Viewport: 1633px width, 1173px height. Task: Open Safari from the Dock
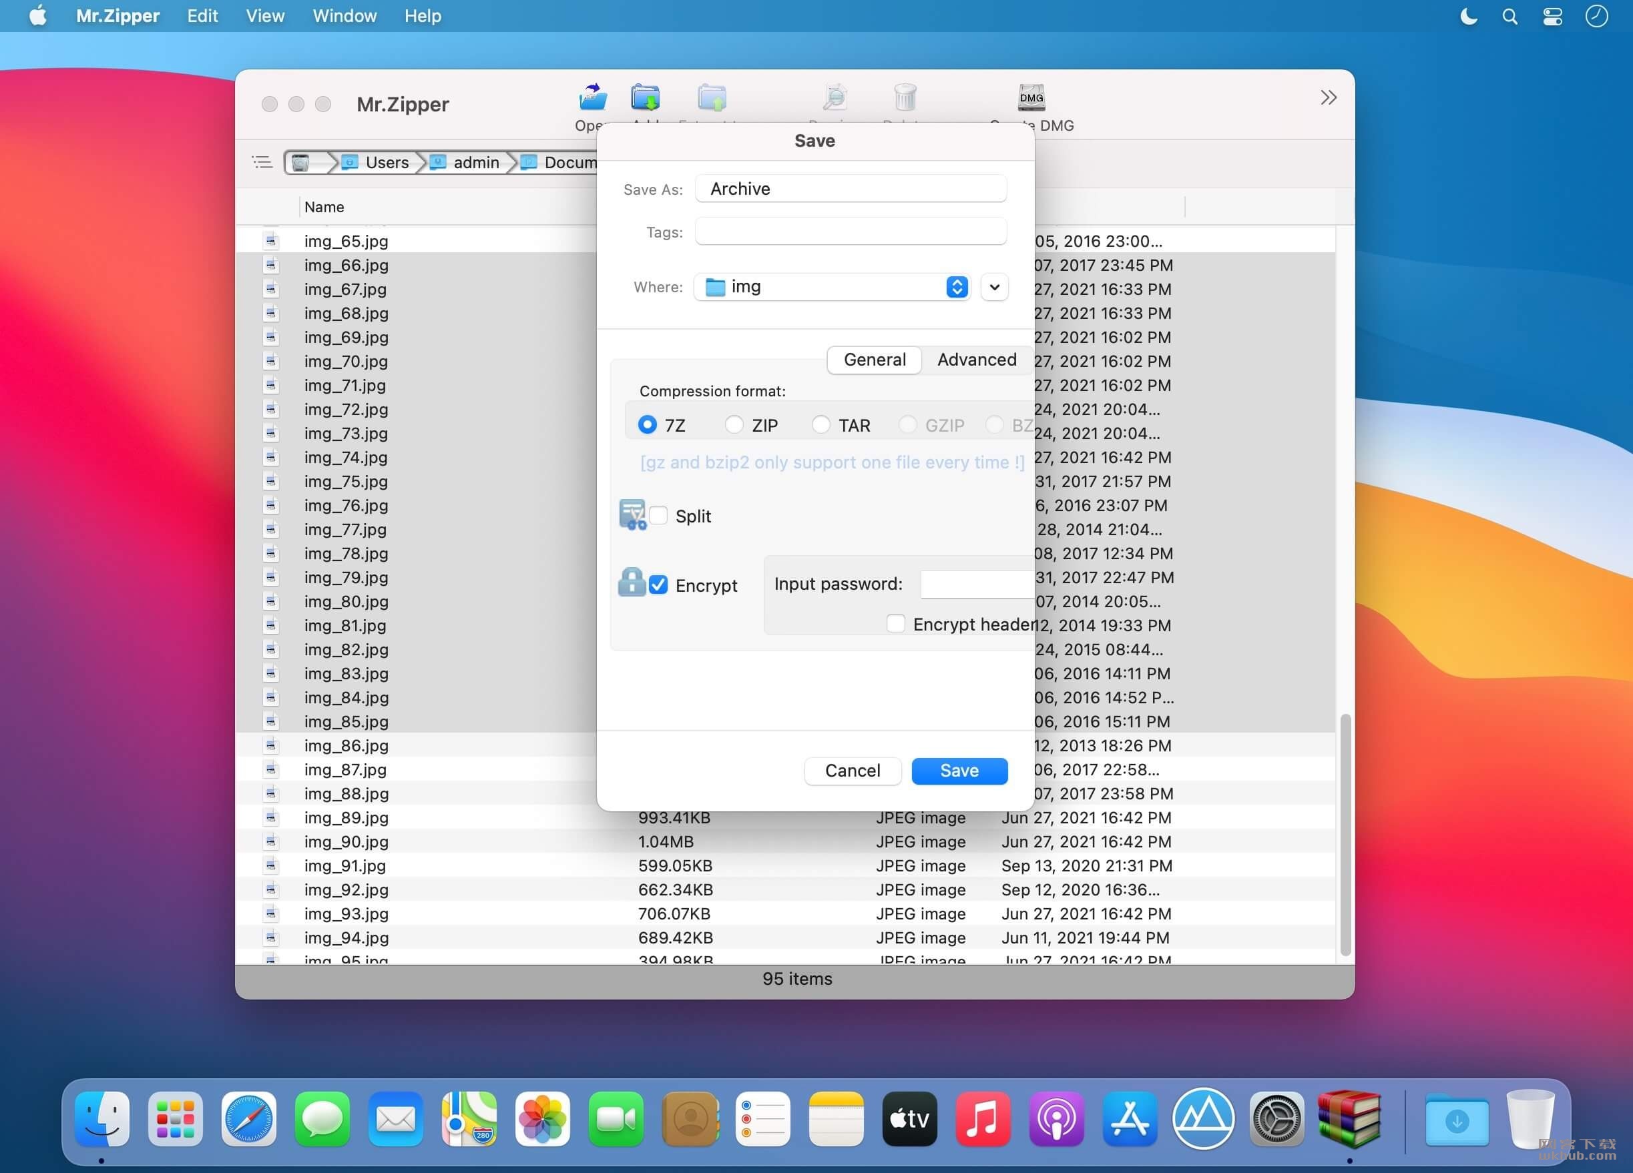coord(249,1119)
